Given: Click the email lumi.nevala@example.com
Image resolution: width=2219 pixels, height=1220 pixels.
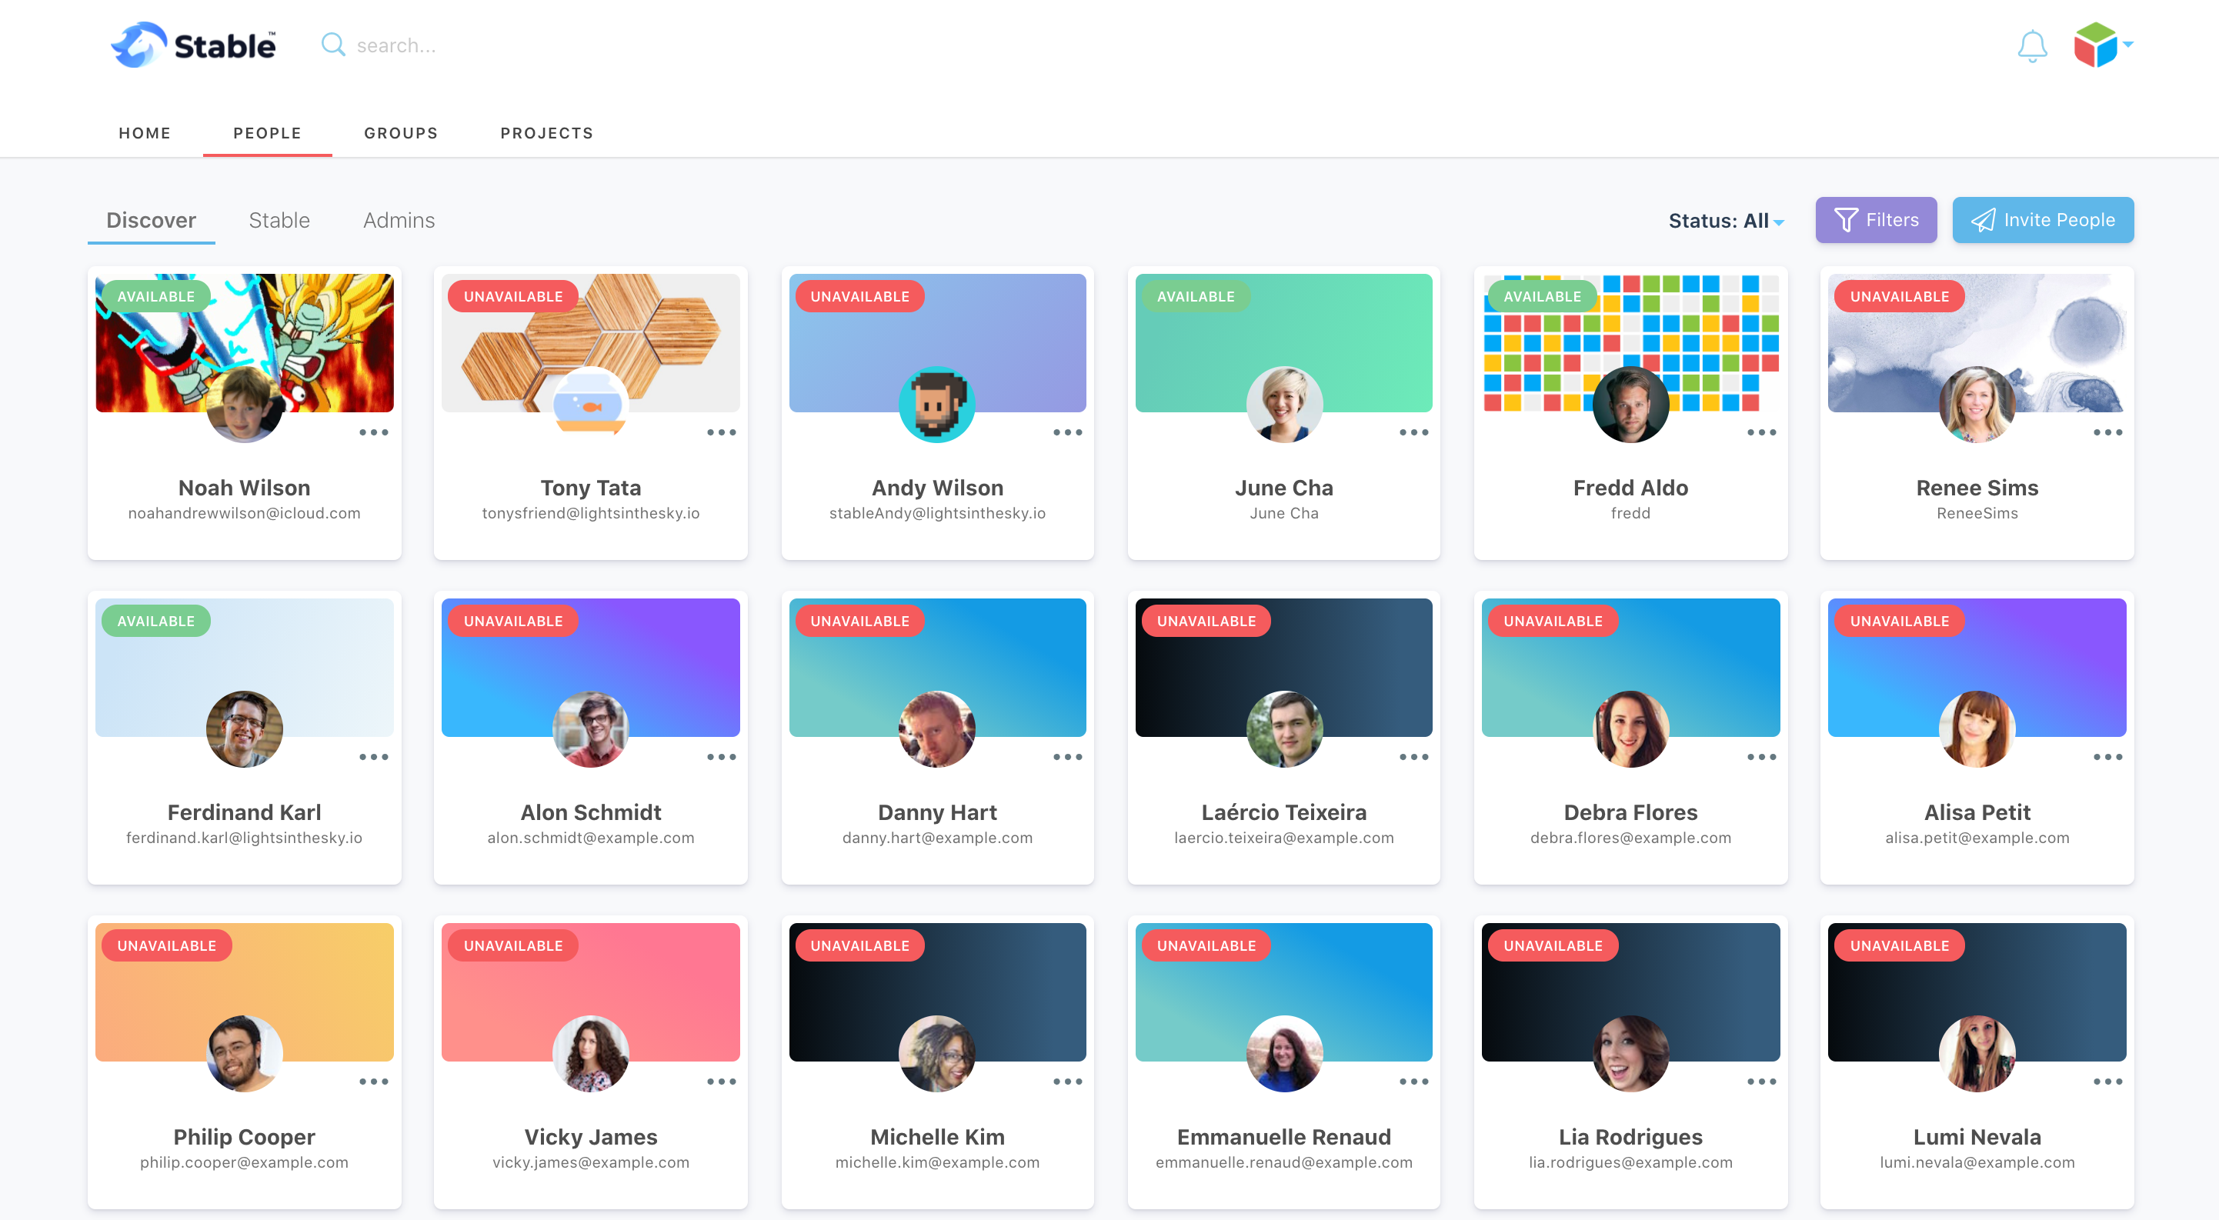Looking at the screenshot, I should (1977, 1162).
